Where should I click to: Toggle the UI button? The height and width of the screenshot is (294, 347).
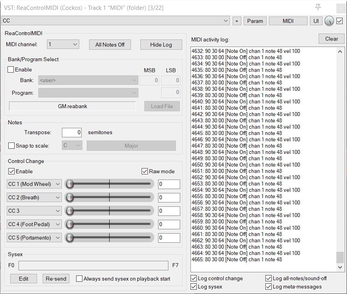tap(316, 21)
